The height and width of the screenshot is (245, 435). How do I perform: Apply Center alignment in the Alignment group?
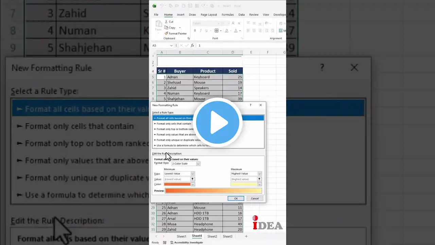[254, 31]
